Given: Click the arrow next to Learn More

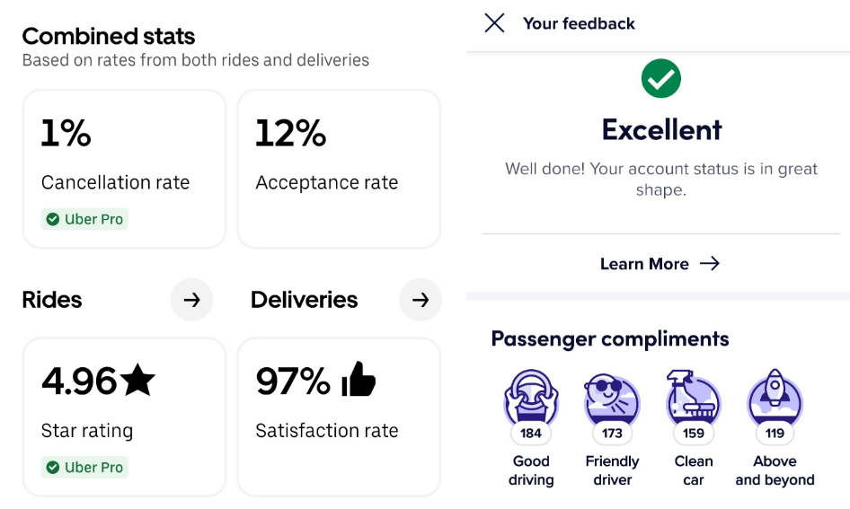Looking at the screenshot, I should click(710, 264).
